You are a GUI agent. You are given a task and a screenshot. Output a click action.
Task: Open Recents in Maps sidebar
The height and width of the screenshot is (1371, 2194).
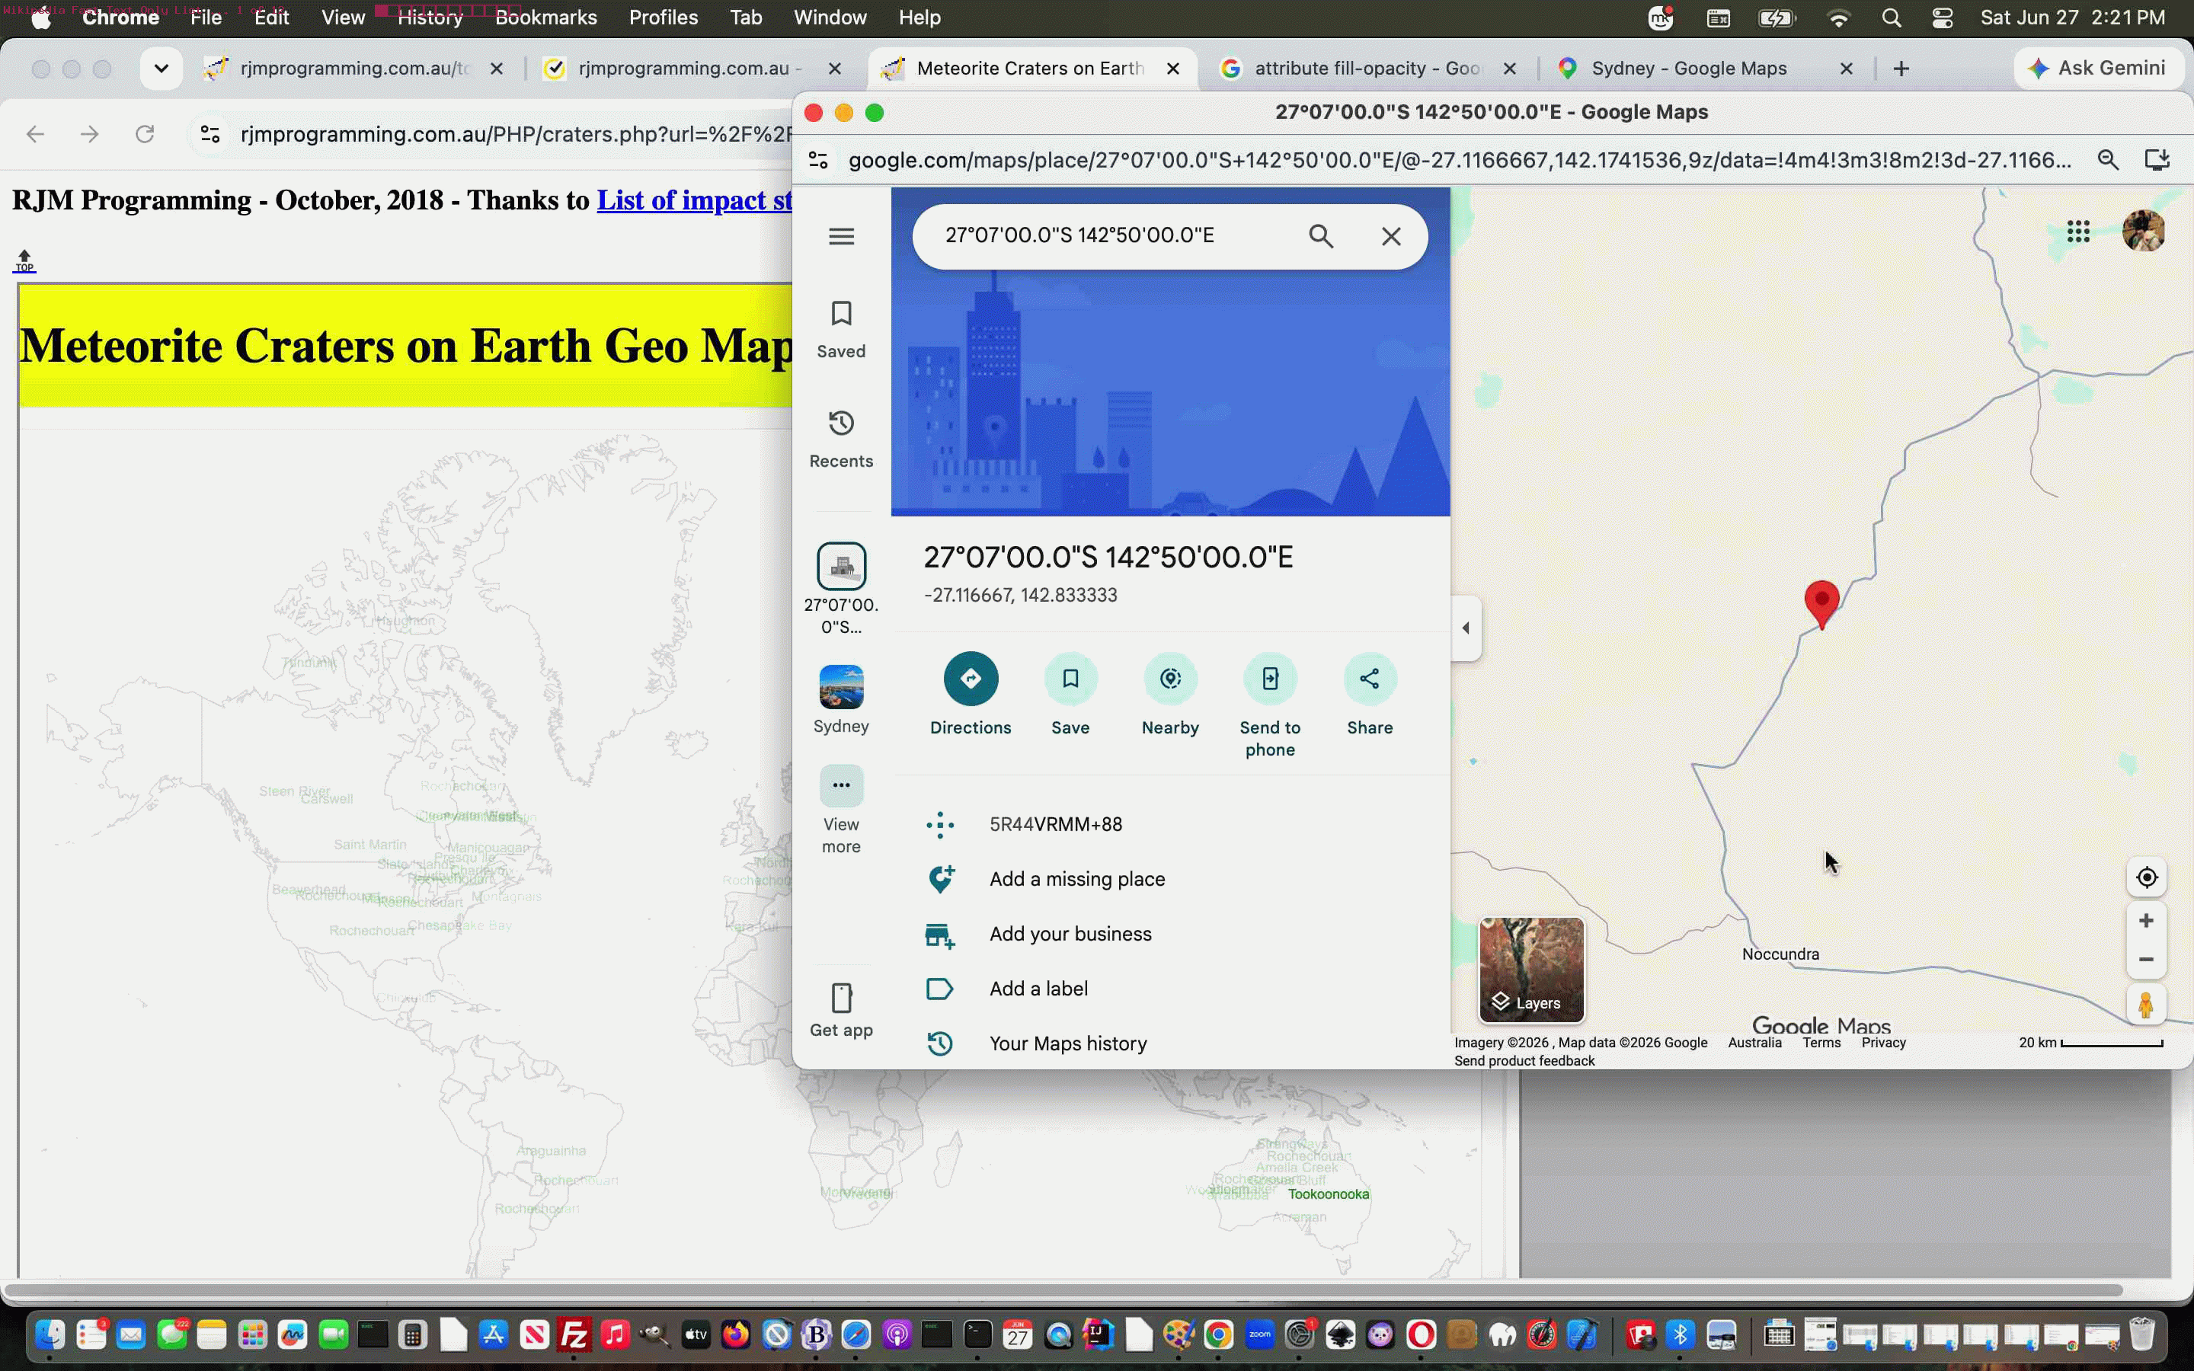pos(841,439)
